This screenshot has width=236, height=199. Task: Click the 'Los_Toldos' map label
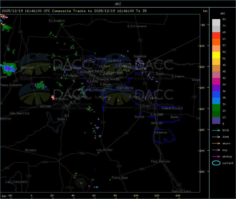pos(104,150)
